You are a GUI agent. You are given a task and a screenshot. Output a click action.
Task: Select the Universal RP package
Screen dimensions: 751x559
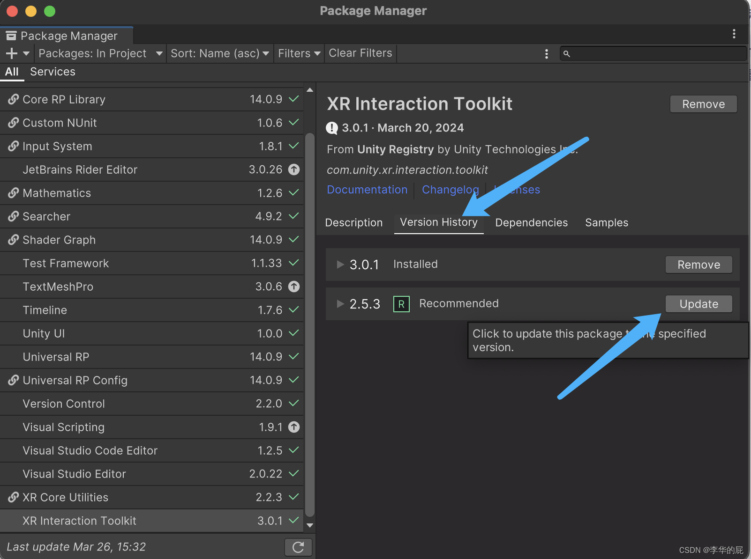(x=152, y=357)
